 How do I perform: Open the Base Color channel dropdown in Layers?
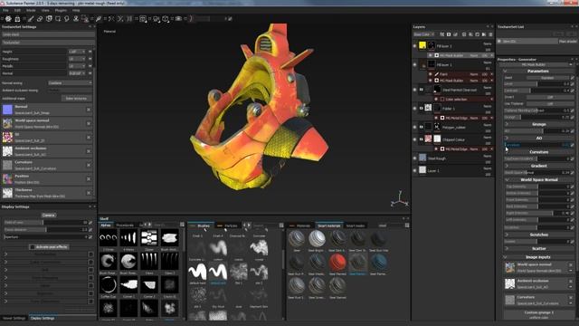[x=424, y=34]
